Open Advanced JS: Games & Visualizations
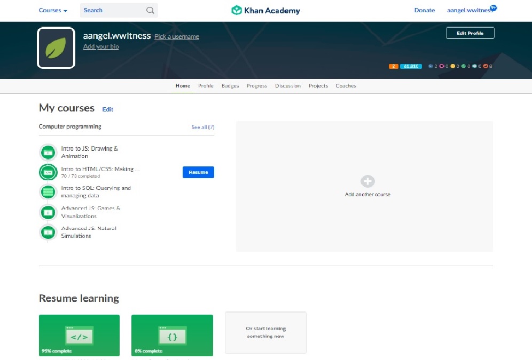This screenshot has width=532, height=360. [x=91, y=212]
